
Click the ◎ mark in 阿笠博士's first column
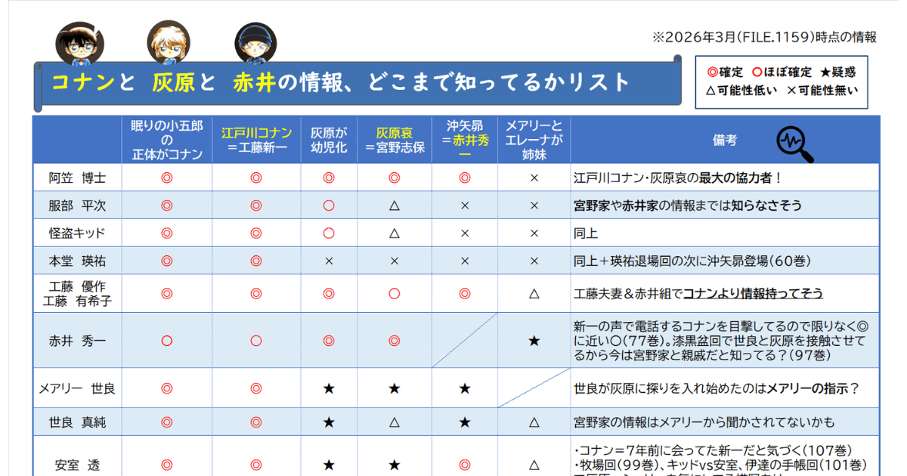click(x=167, y=177)
